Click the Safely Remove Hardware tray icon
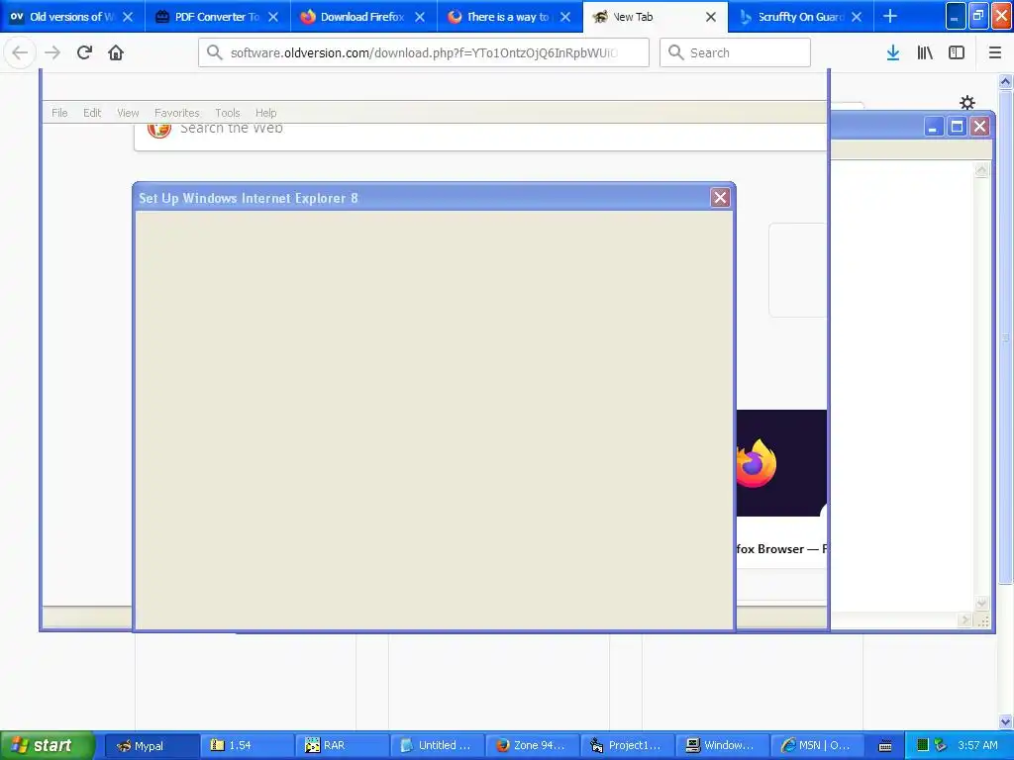This screenshot has width=1014, height=760. (x=941, y=745)
